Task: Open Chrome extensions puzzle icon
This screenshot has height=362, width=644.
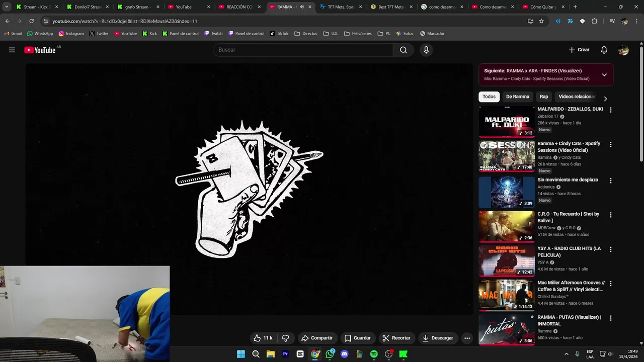Action: coord(594,21)
